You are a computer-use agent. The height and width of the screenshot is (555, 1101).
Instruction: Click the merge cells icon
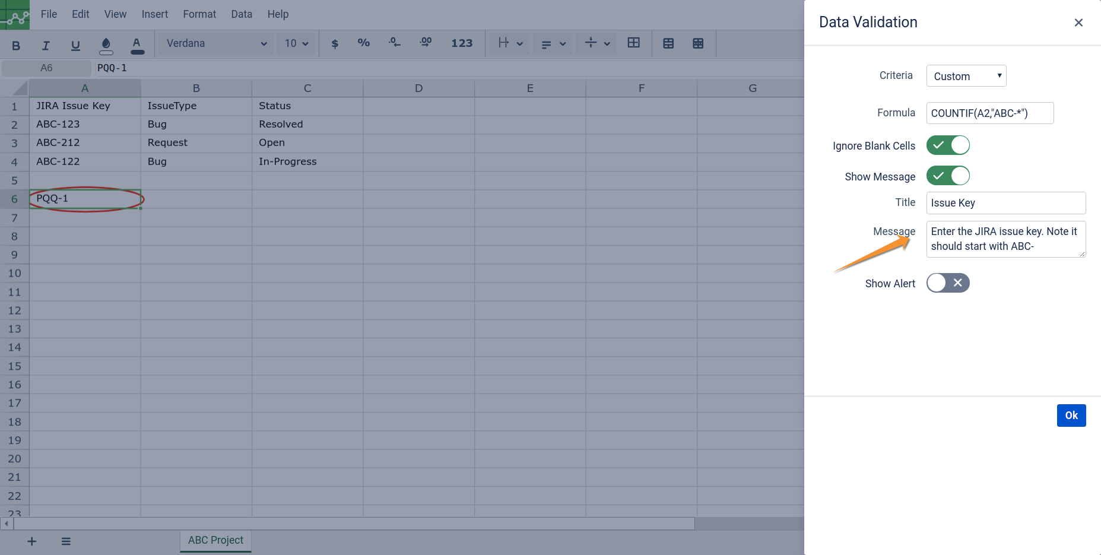coord(634,43)
